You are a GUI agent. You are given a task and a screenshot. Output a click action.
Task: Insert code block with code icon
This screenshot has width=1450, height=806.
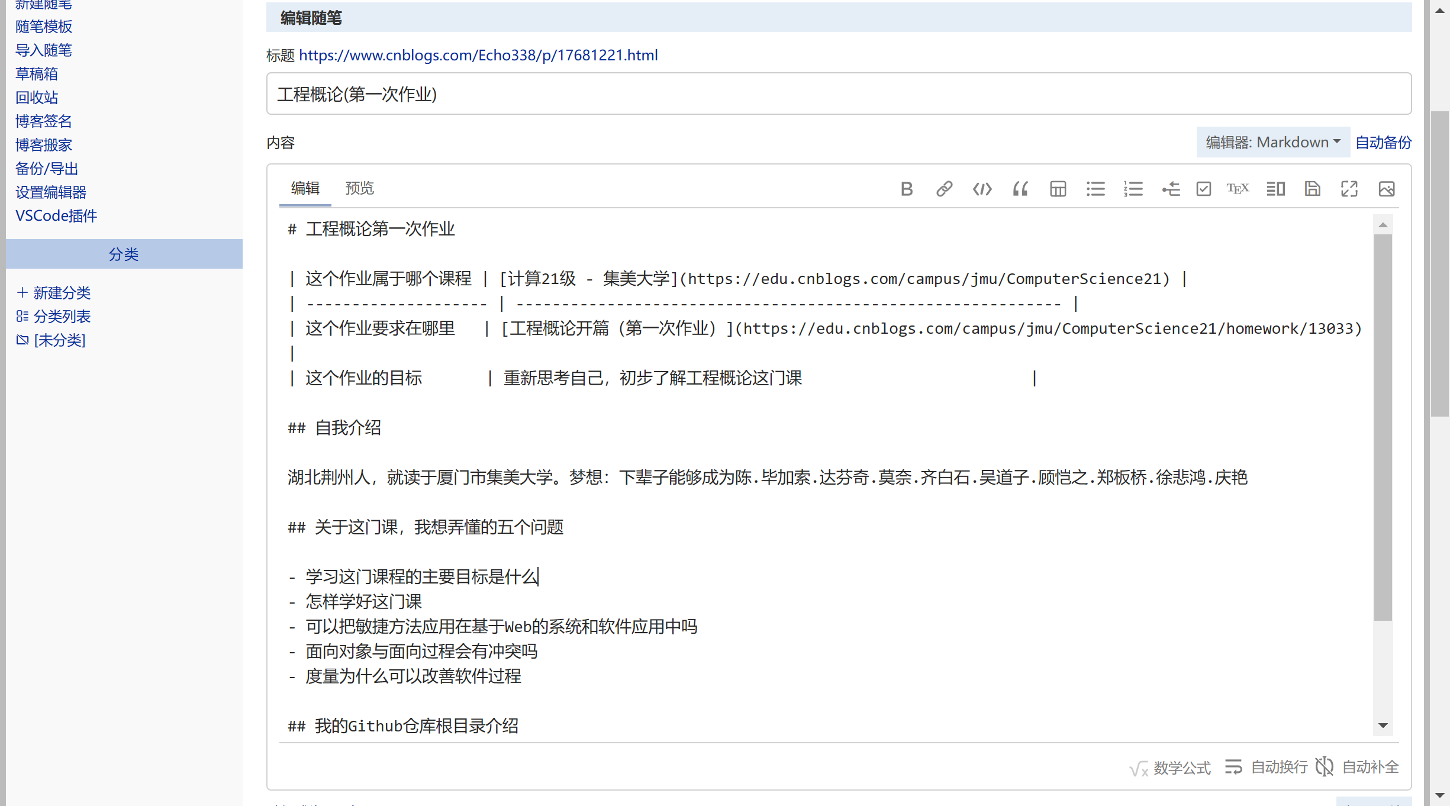(x=982, y=189)
